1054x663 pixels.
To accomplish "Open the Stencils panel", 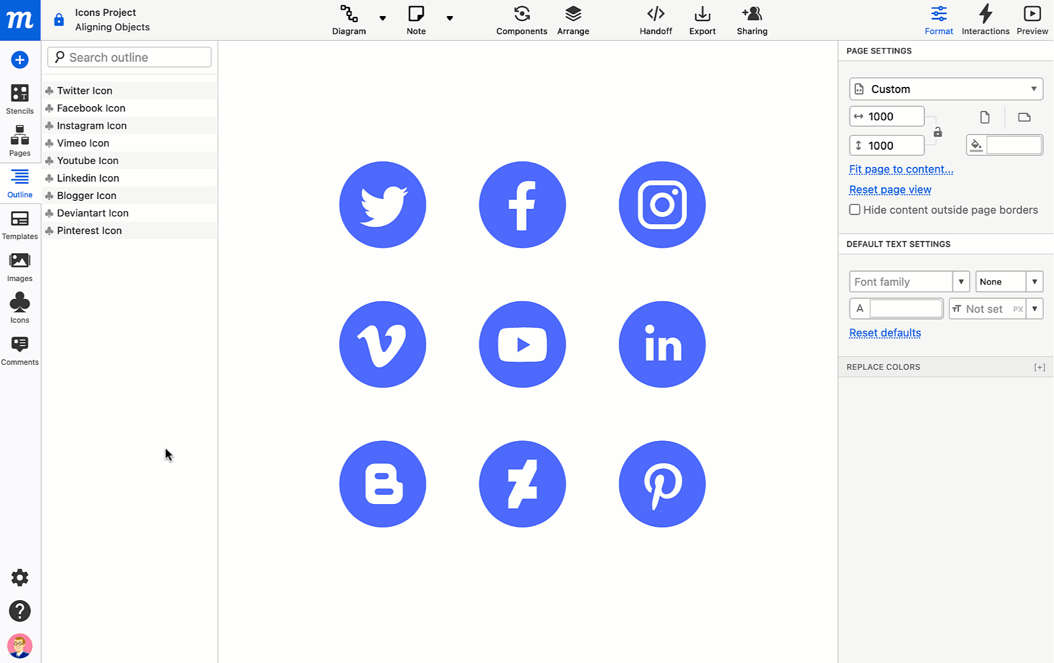I will point(20,99).
